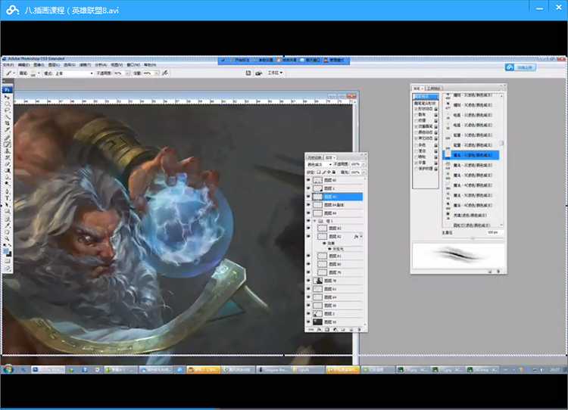Select the Hand tool

[7, 232]
